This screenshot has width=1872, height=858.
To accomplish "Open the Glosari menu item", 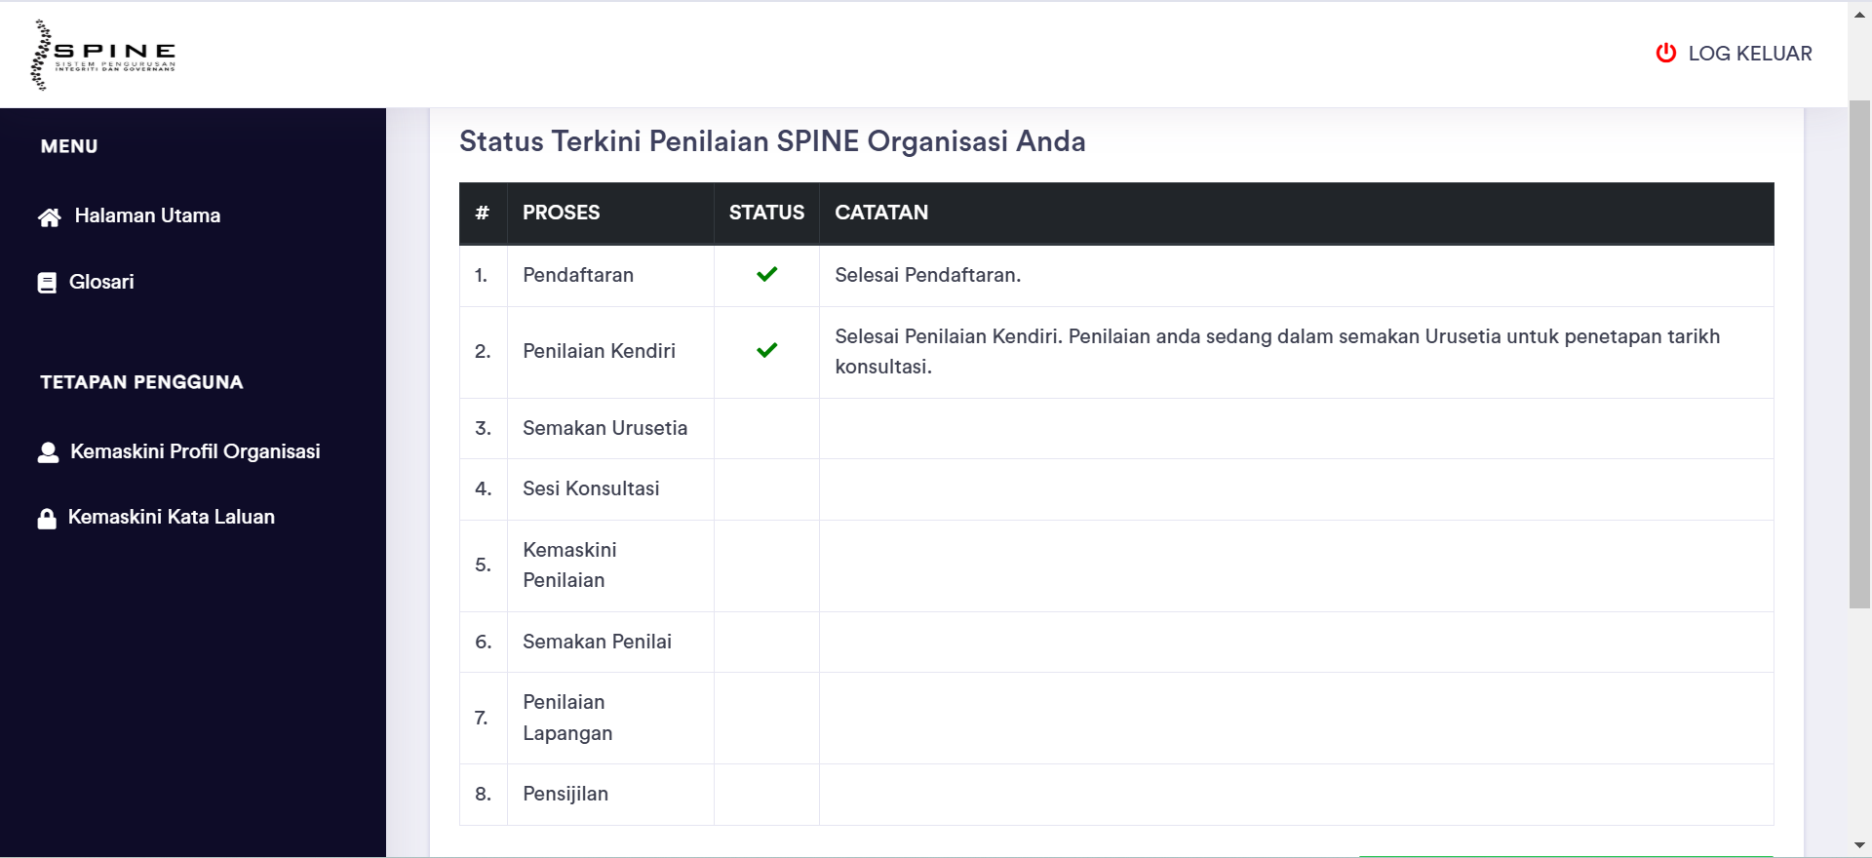I will tap(101, 282).
